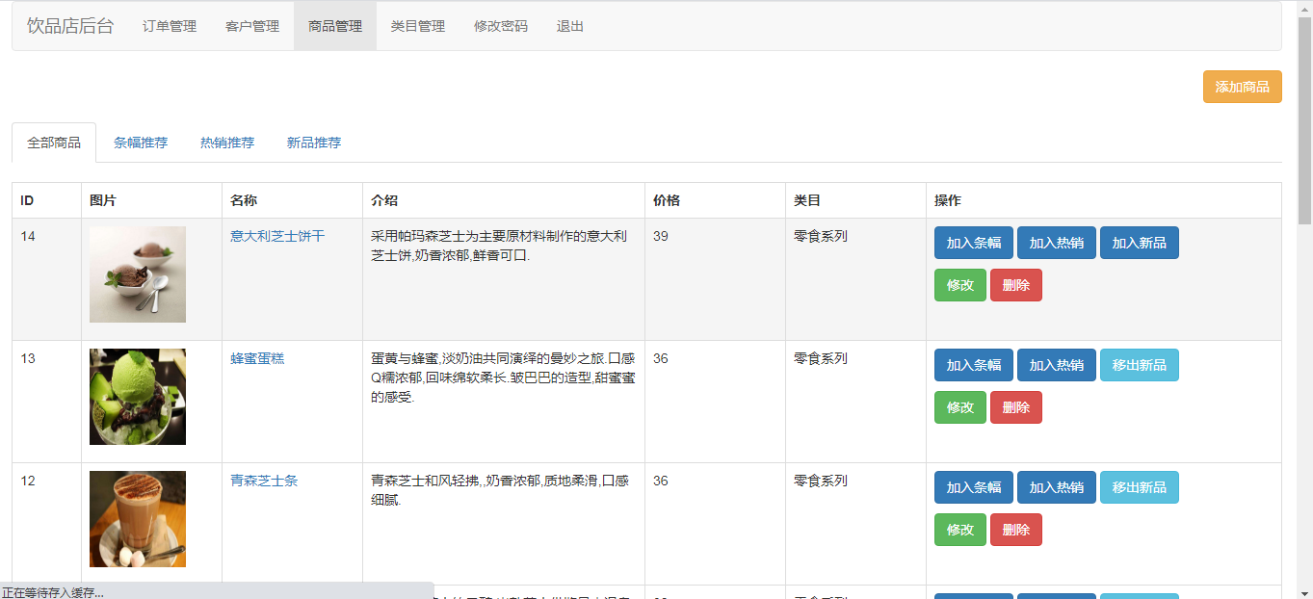Click 修改 for 青森芝士条
The height and width of the screenshot is (599, 1313).
pos(960,530)
